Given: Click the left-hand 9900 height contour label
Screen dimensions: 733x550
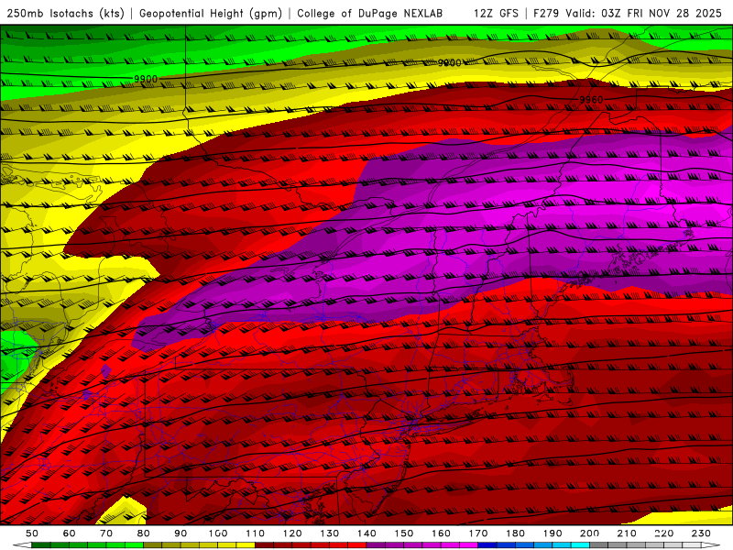Looking at the screenshot, I should [146, 79].
